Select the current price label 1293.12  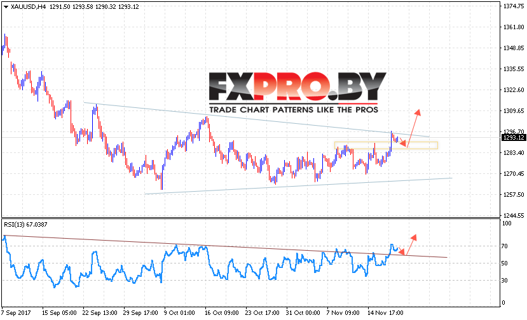click(513, 138)
